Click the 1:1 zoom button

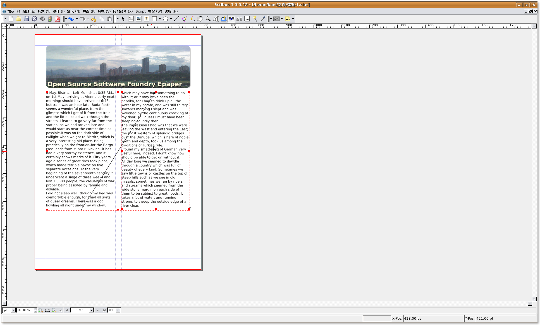[x=47, y=310]
